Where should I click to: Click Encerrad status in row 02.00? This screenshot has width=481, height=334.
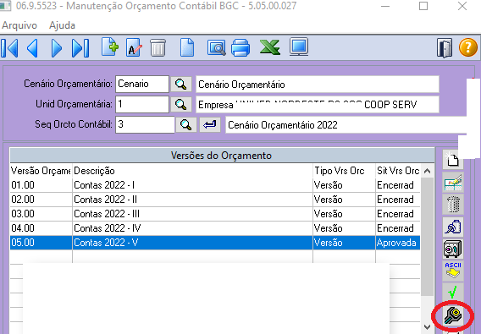point(398,200)
